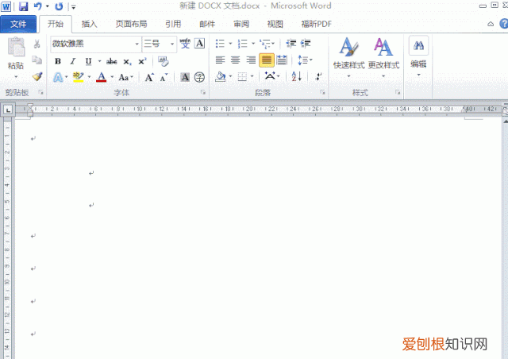Open the 编辑 group button
Image resolution: width=508 pixels, height=359 pixels.
[418, 56]
